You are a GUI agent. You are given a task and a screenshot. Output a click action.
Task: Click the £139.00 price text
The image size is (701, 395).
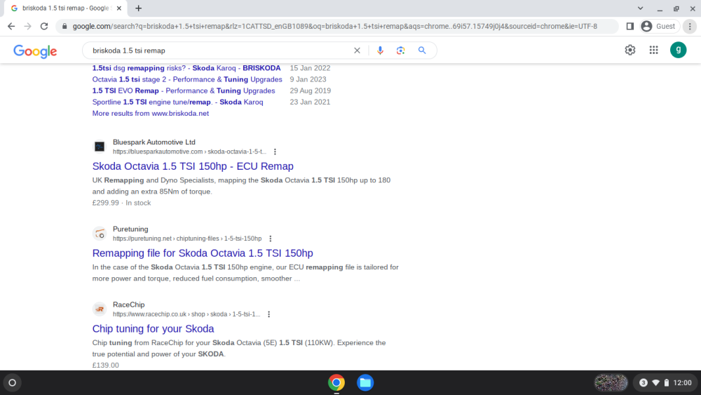point(106,365)
